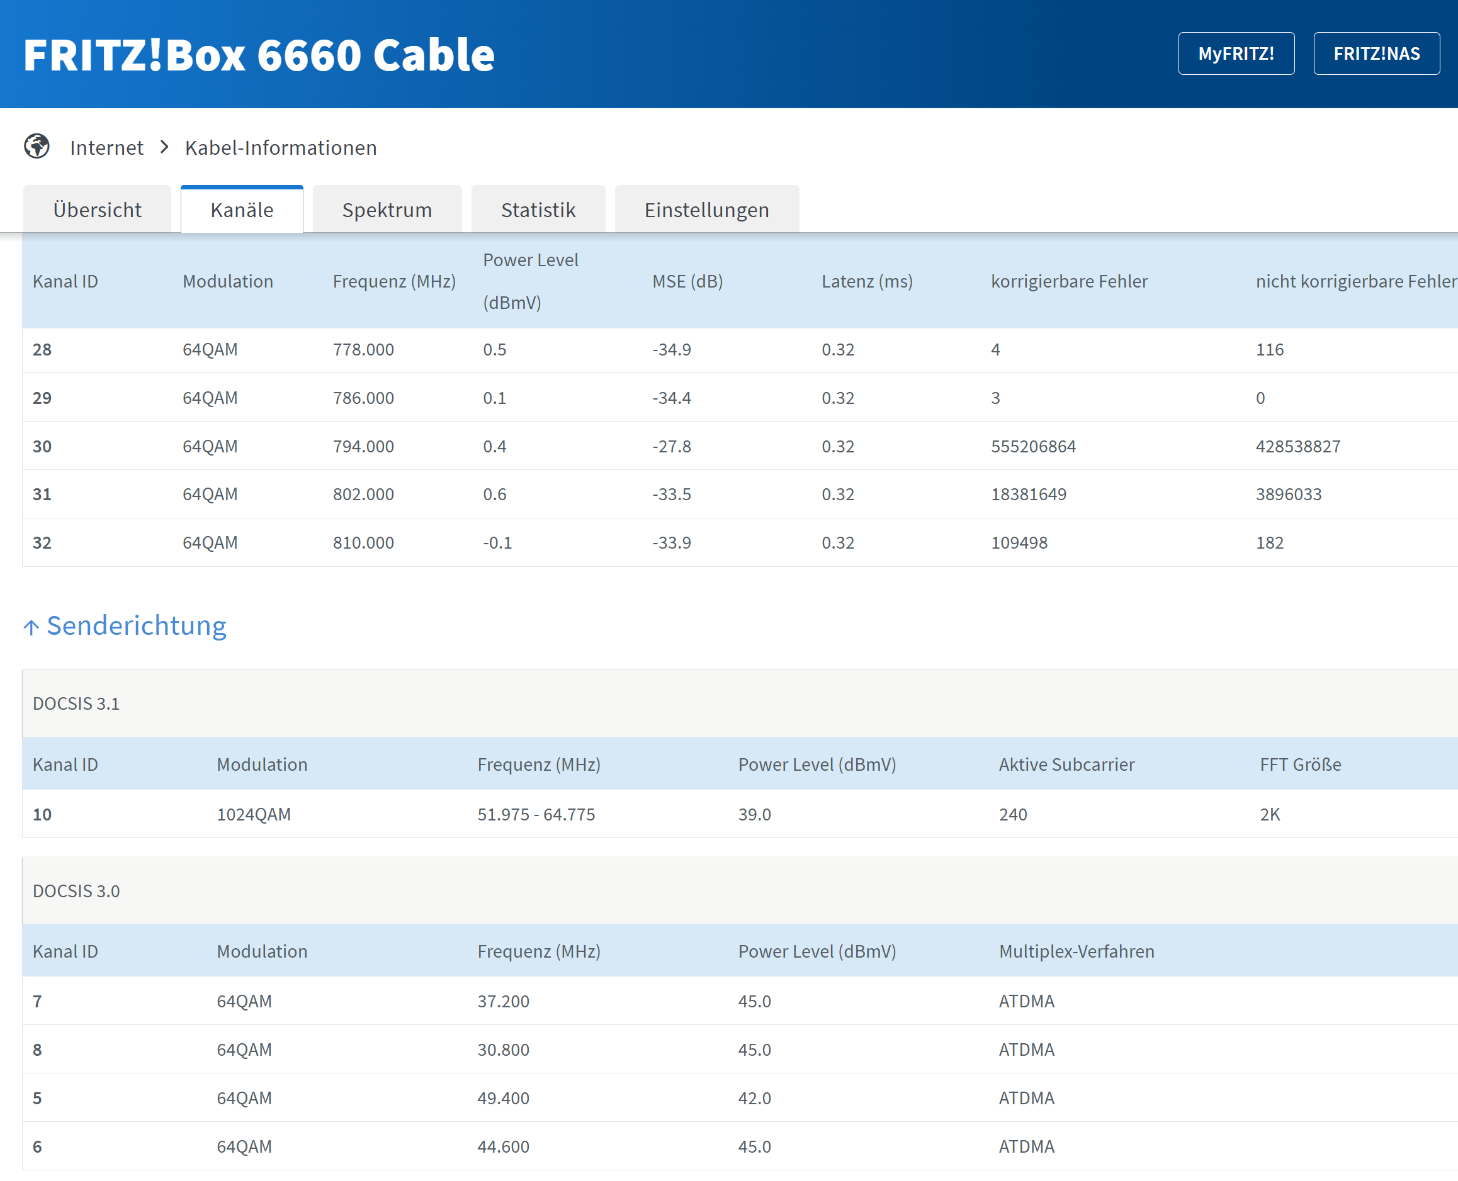This screenshot has width=1458, height=1181.
Task: Click the breadcrumb chevron after Internet
Action: pyautogui.click(x=164, y=147)
